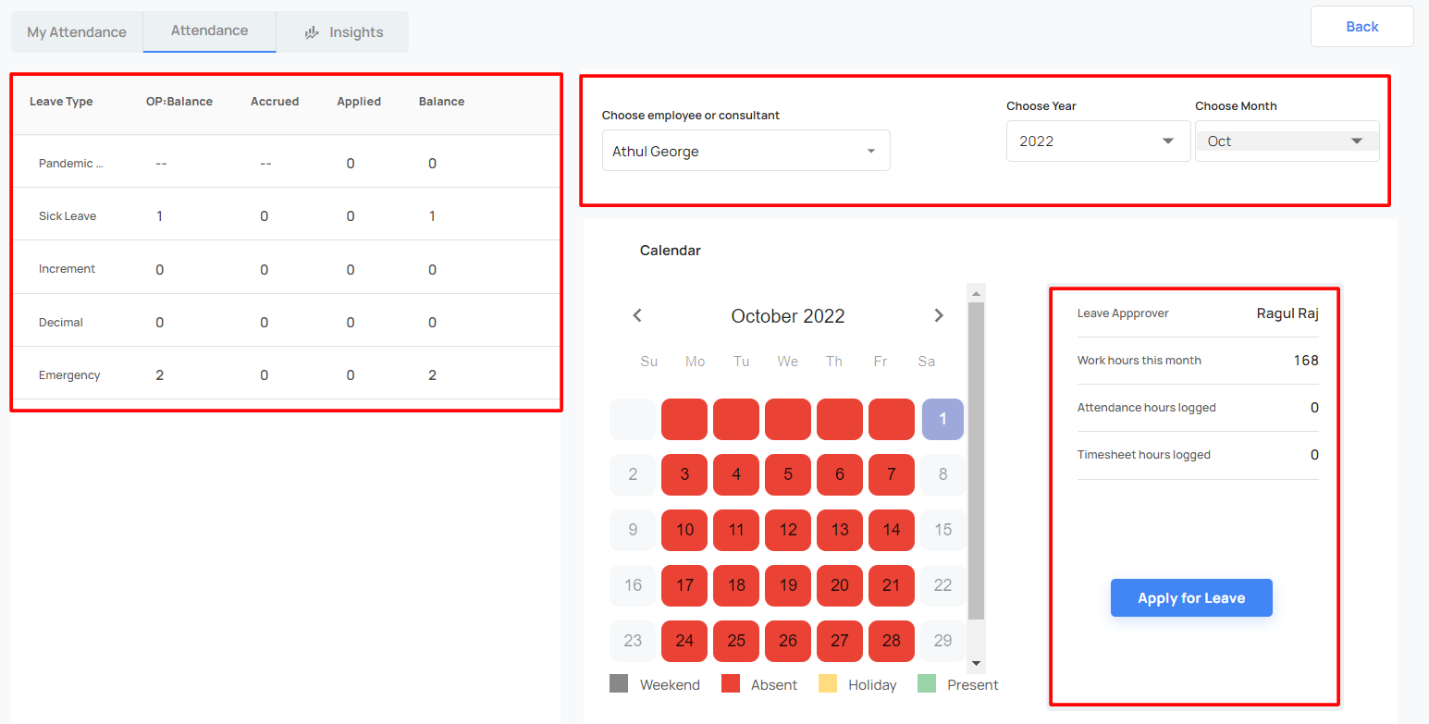Select October 1 on the calendar

coord(942,419)
